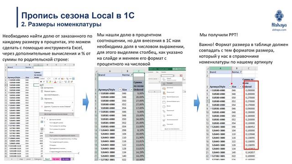This screenshot has height=164, width=292.
Task: Click the cell showing 34,00%
Action: coord(139,119)
